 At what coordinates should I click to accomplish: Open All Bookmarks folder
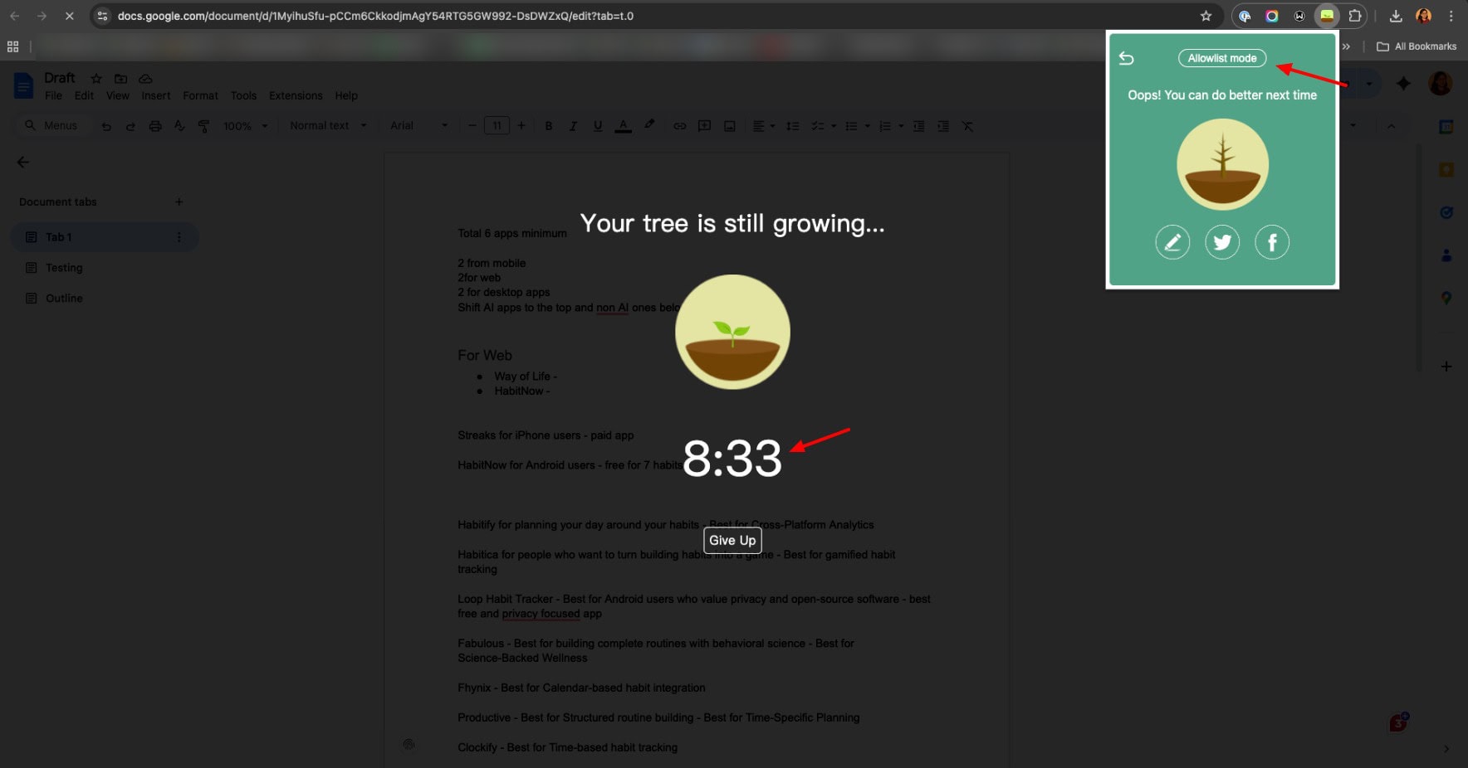click(1417, 46)
